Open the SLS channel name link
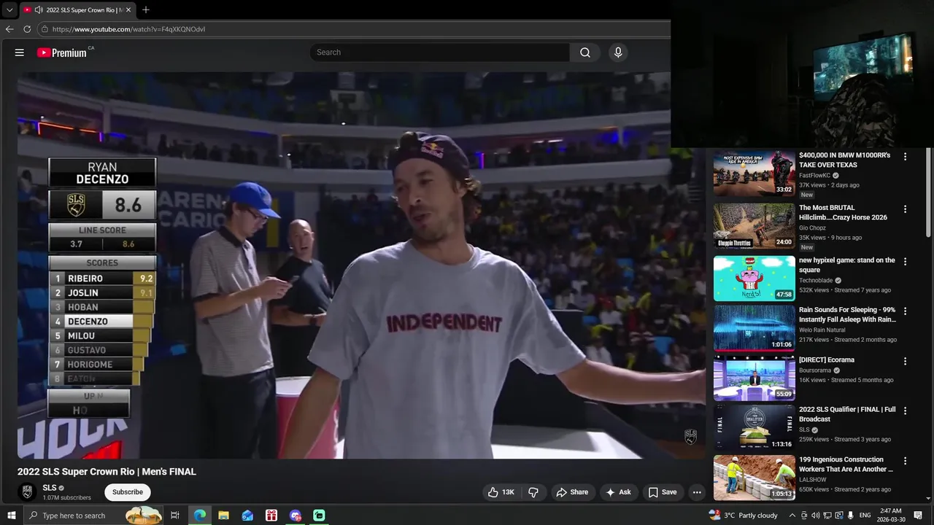Screen dimensions: 934x525 click(x=49, y=488)
